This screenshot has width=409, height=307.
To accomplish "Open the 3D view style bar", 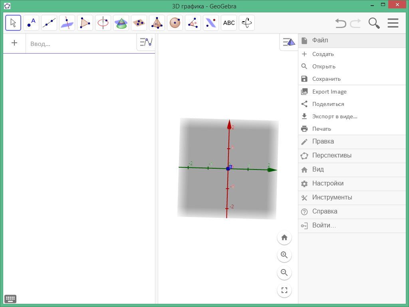I will 288,42.
